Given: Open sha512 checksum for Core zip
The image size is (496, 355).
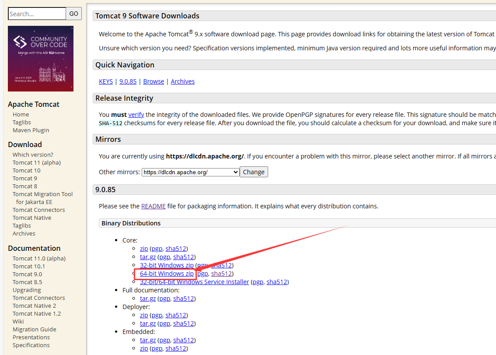Looking at the screenshot, I should [x=176, y=249].
